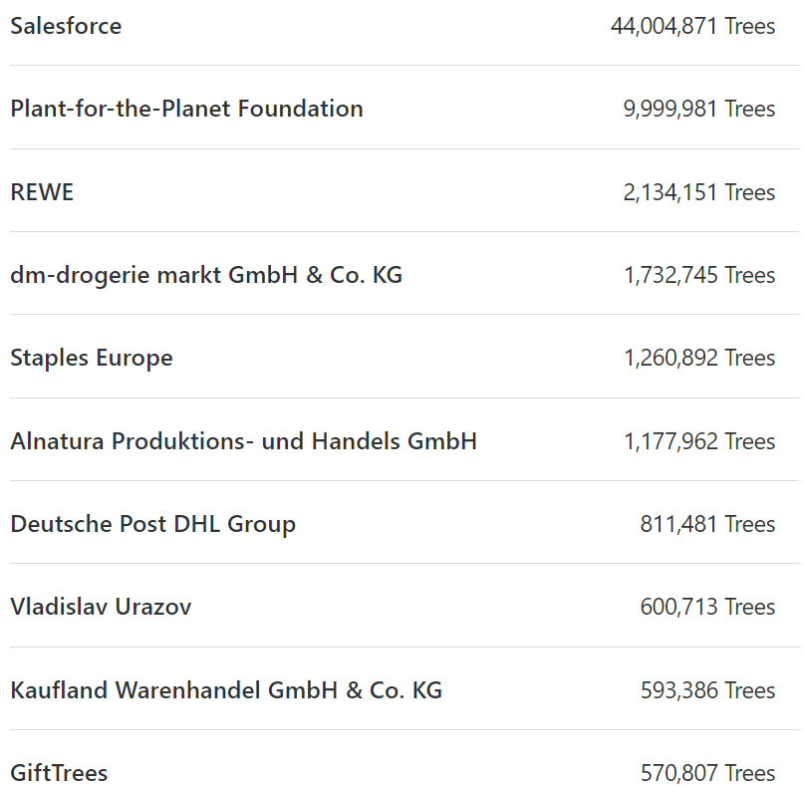Image resolution: width=804 pixels, height=786 pixels.
Task: Click the 570,807 Trees value
Action: 707,773
